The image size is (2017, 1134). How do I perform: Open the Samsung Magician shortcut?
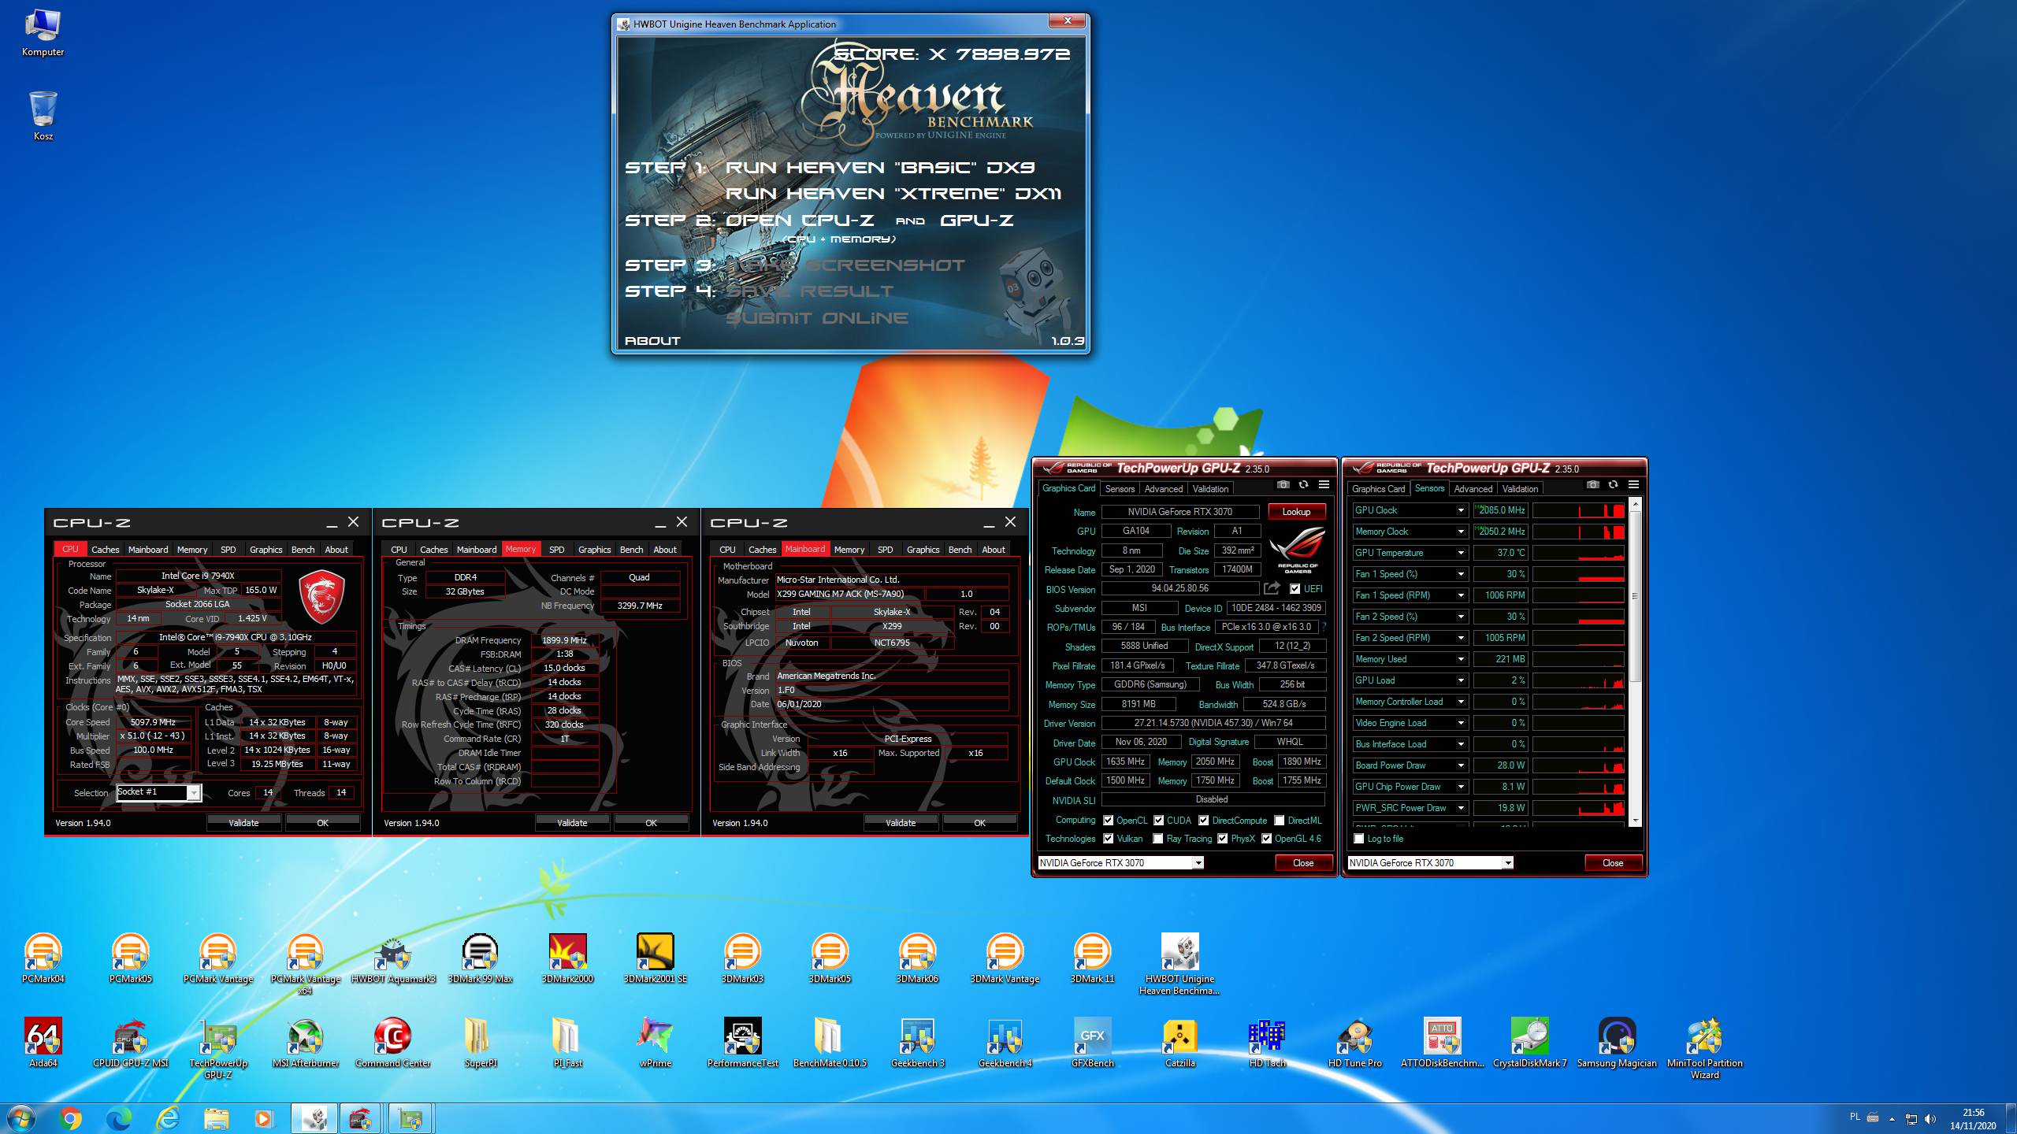1617,1043
